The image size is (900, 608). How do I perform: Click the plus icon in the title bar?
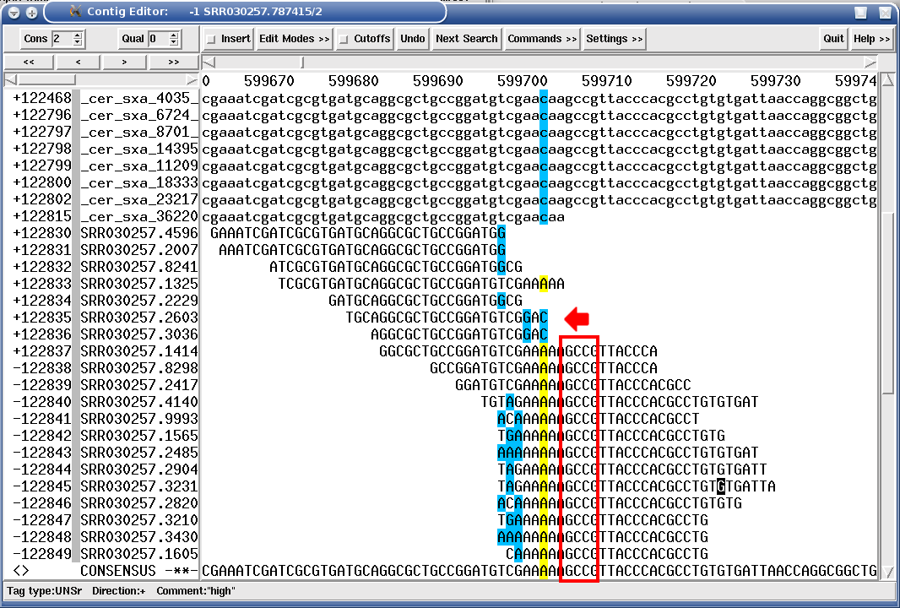pos(31,12)
